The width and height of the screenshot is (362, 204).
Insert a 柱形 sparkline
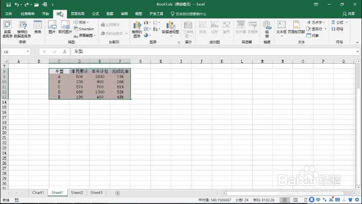tap(214, 27)
